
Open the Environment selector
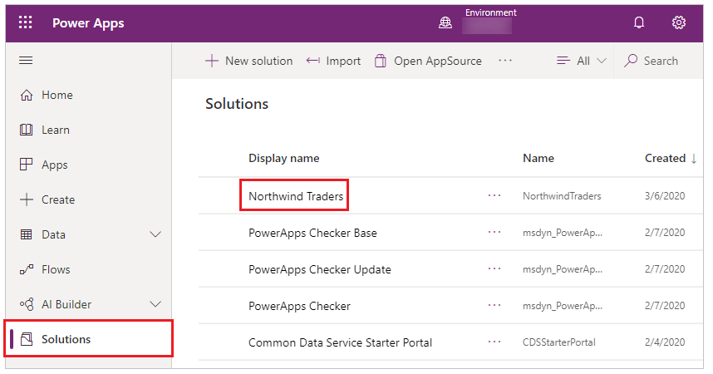point(487,21)
